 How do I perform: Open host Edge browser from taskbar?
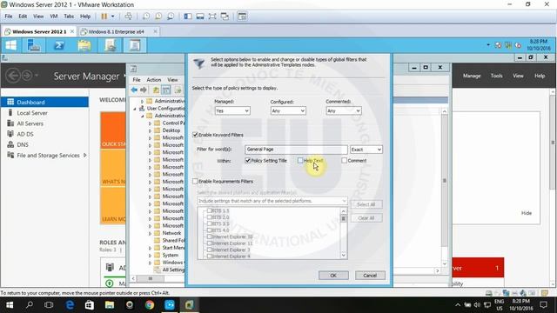click(x=70, y=305)
